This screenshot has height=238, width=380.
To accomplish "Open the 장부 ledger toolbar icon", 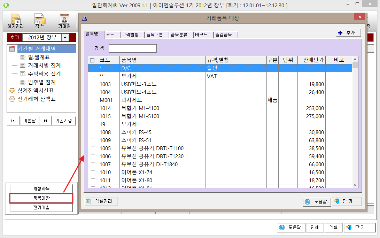I will pyautogui.click(x=40, y=21).
